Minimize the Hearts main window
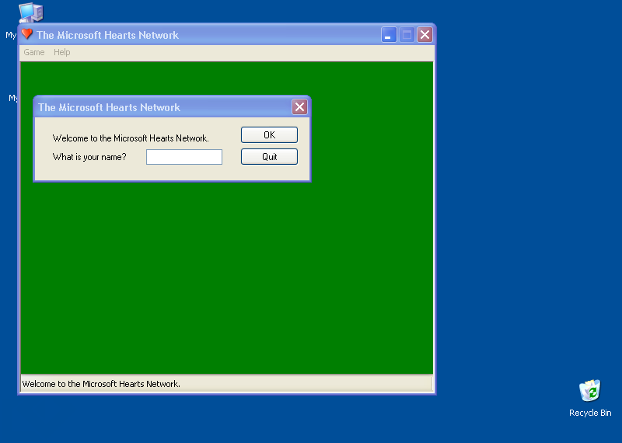 pos(389,35)
